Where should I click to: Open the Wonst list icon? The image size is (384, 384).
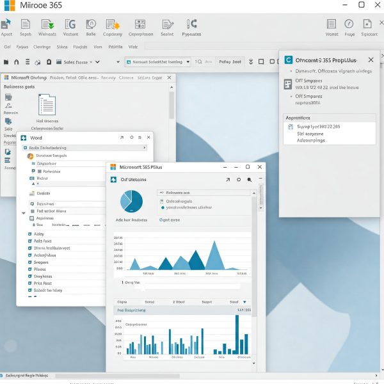tap(332, 24)
